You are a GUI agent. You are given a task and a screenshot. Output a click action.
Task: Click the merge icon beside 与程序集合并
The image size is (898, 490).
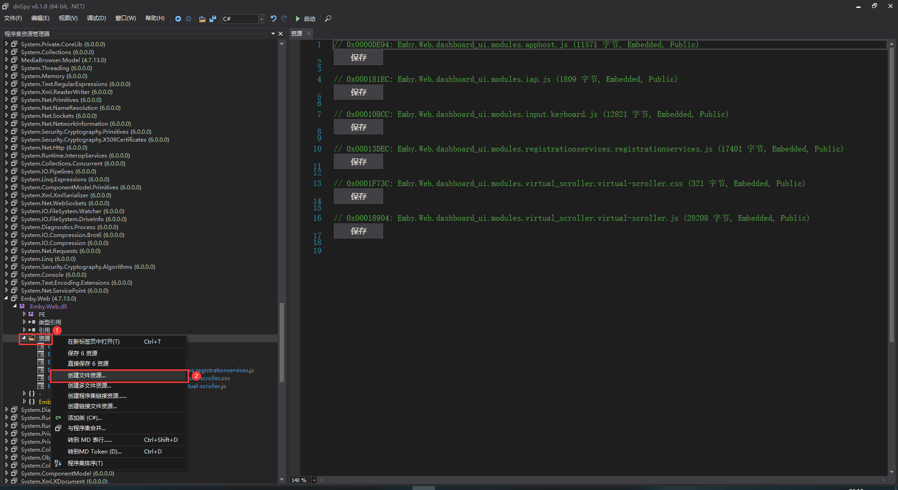pyautogui.click(x=58, y=428)
